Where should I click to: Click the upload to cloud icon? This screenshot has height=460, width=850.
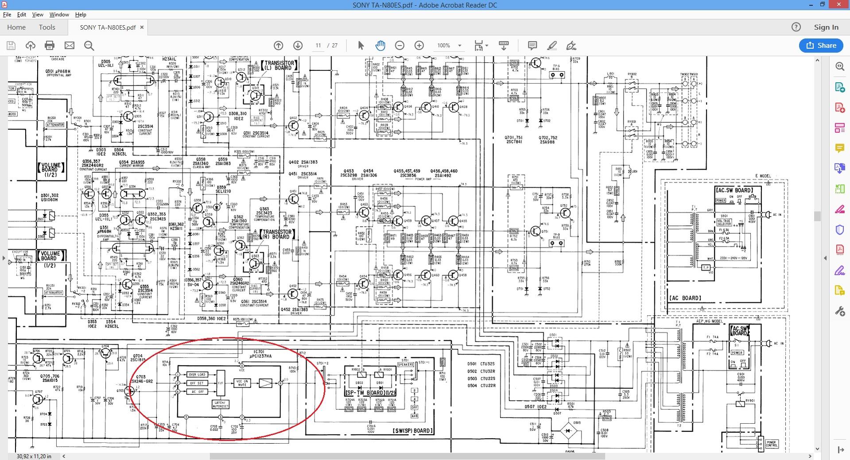pos(31,46)
